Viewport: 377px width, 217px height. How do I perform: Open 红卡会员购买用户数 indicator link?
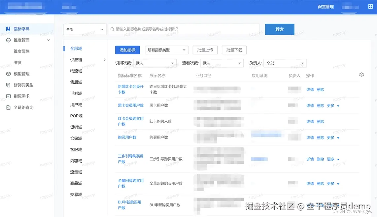click(x=130, y=121)
